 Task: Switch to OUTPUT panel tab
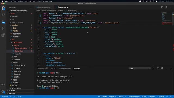tap(53, 68)
